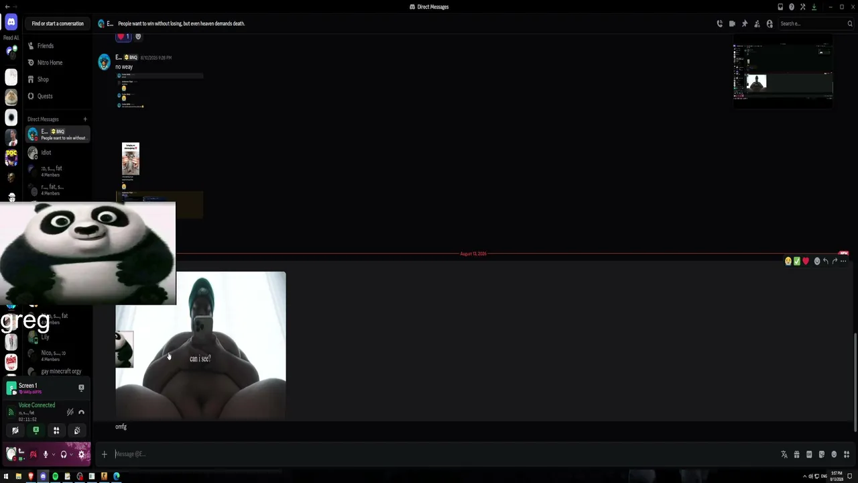Mute the microphone
The width and height of the screenshot is (858, 483).
pyautogui.click(x=46, y=454)
